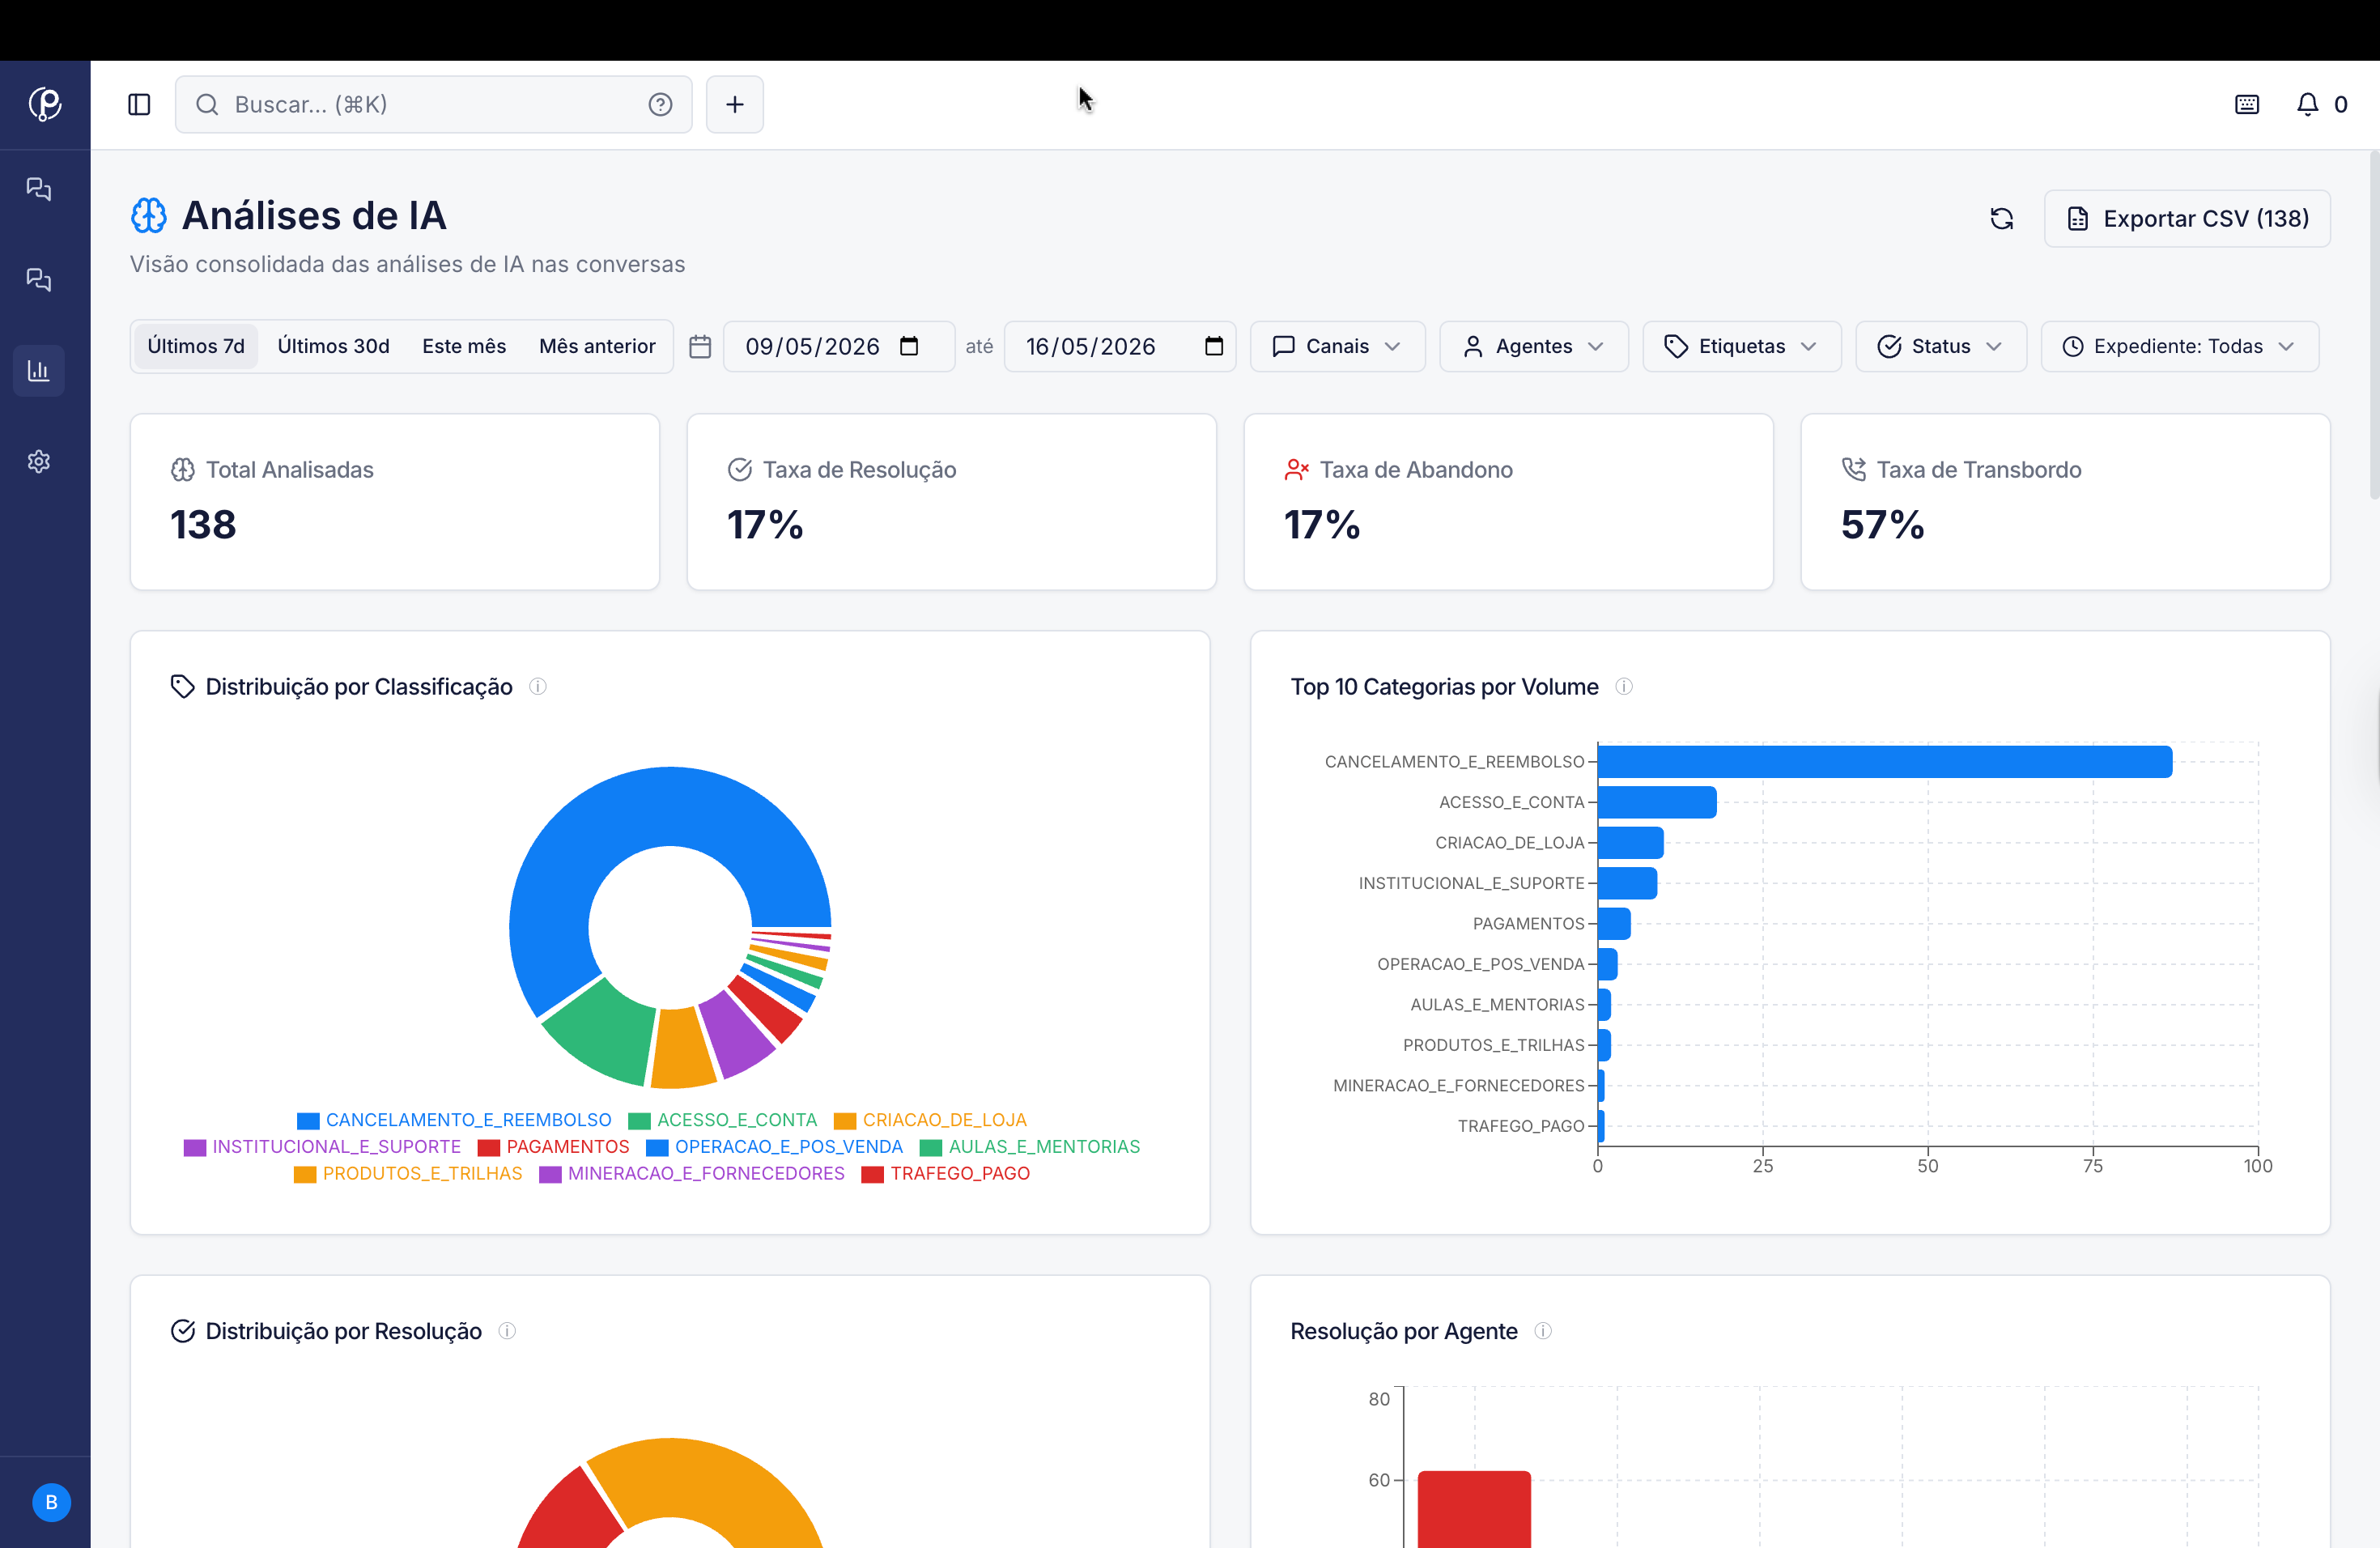Click the CRIACAO_DE_LOJA bar
The height and width of the screenshot is (1548, 2380).
click(1631, 842)
